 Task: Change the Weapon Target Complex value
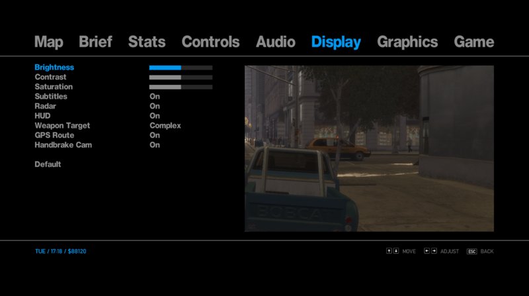(x=165, y=126)
